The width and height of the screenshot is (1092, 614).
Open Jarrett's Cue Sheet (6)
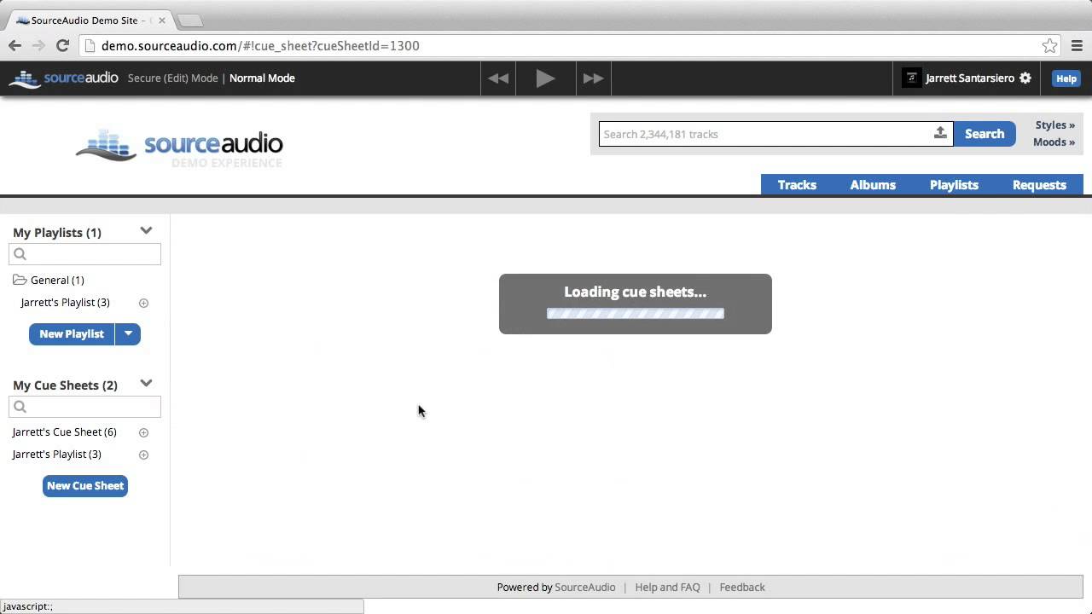click(x=65, y=432)
